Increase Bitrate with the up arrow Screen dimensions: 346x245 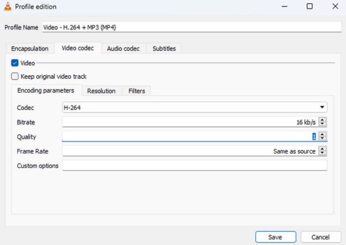tap(322, 120)
